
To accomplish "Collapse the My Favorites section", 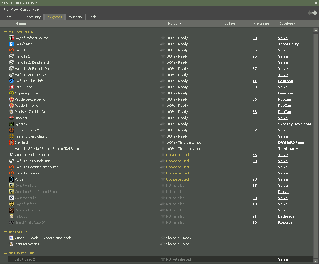I will pos(5,32).
